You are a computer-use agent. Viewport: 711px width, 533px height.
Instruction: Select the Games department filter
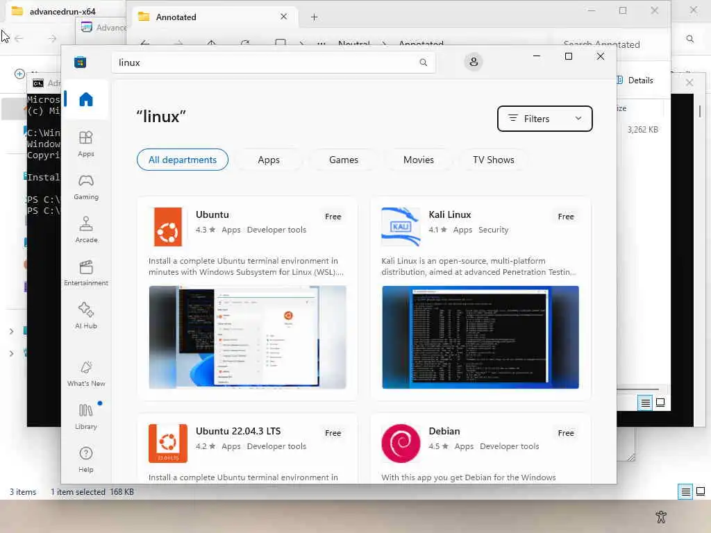coord(343,160)
